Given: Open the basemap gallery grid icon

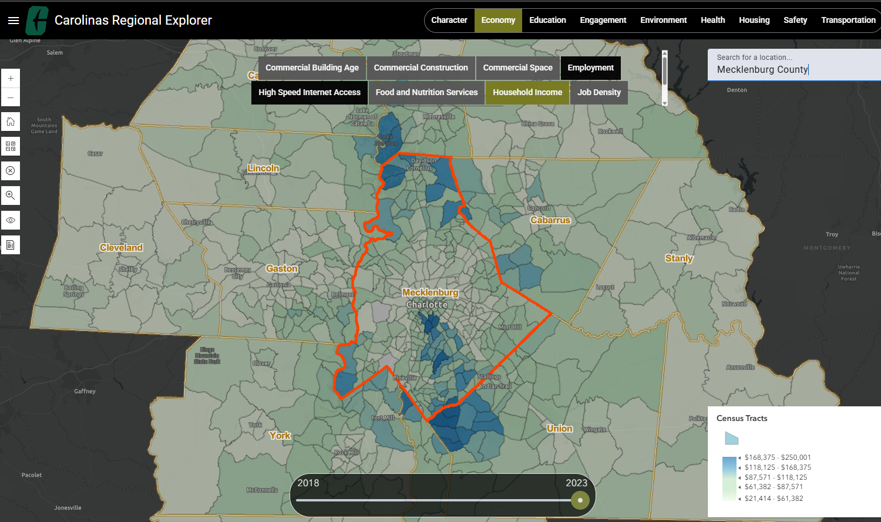Looking at the screenshot, I should coord(11,146).
